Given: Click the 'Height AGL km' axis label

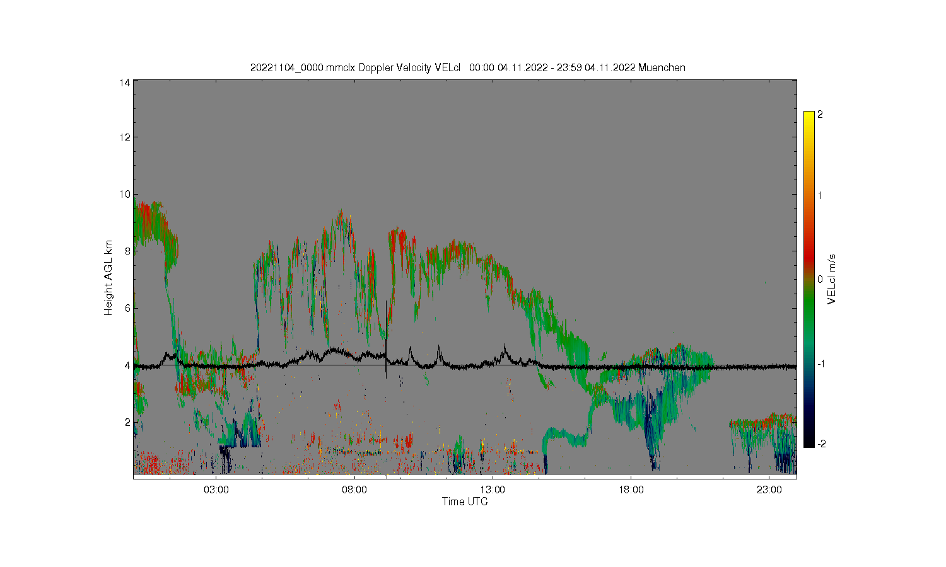Looking at the screenshot, I should tap(108, 277).
